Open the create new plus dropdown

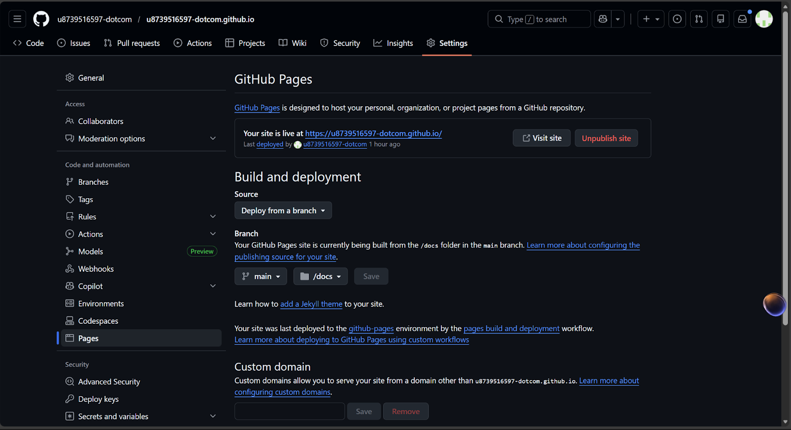[x=651, y=19]
